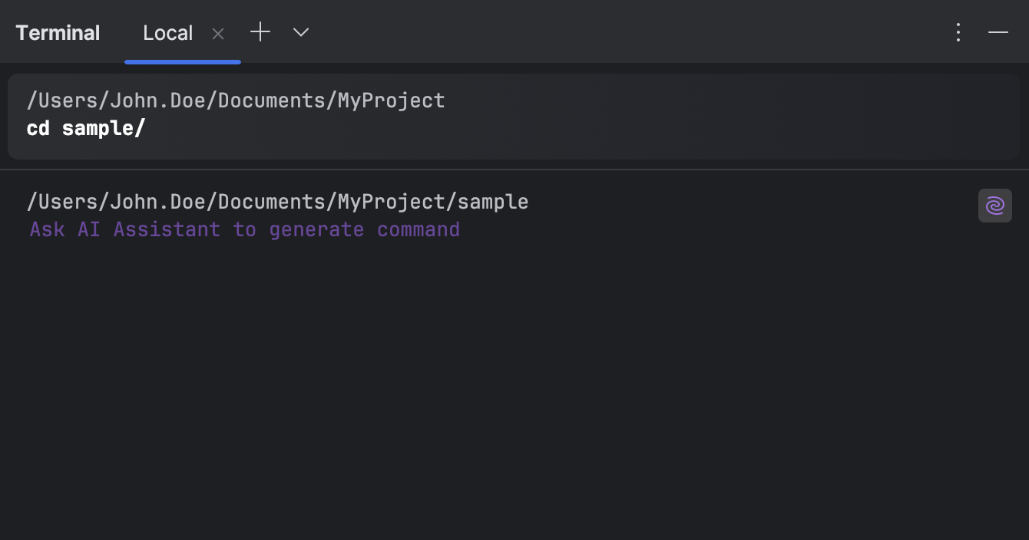Create a new terminal tab with the plus icon
Image resolution: width=1029 pixels, height=540 pixels.
pyautogui.click(x=260, y=32)
